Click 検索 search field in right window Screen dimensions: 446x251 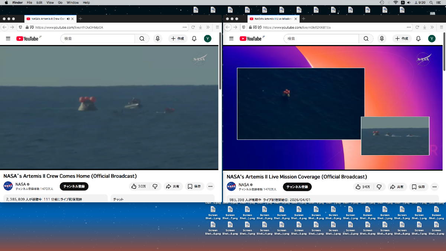(x=321, y=39)
